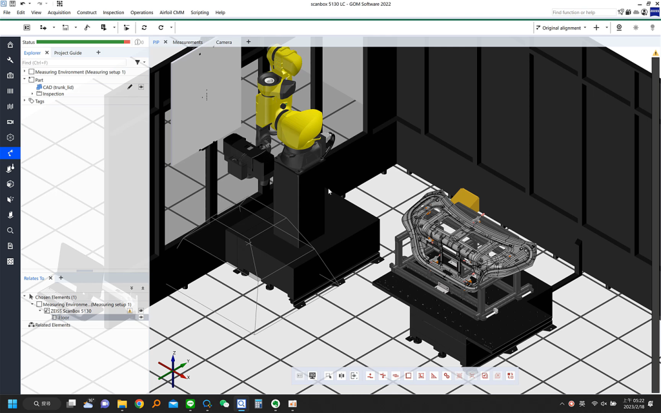Open the wrench setup workspace
This screenshot has width=661, height=413.
[10, 60]
